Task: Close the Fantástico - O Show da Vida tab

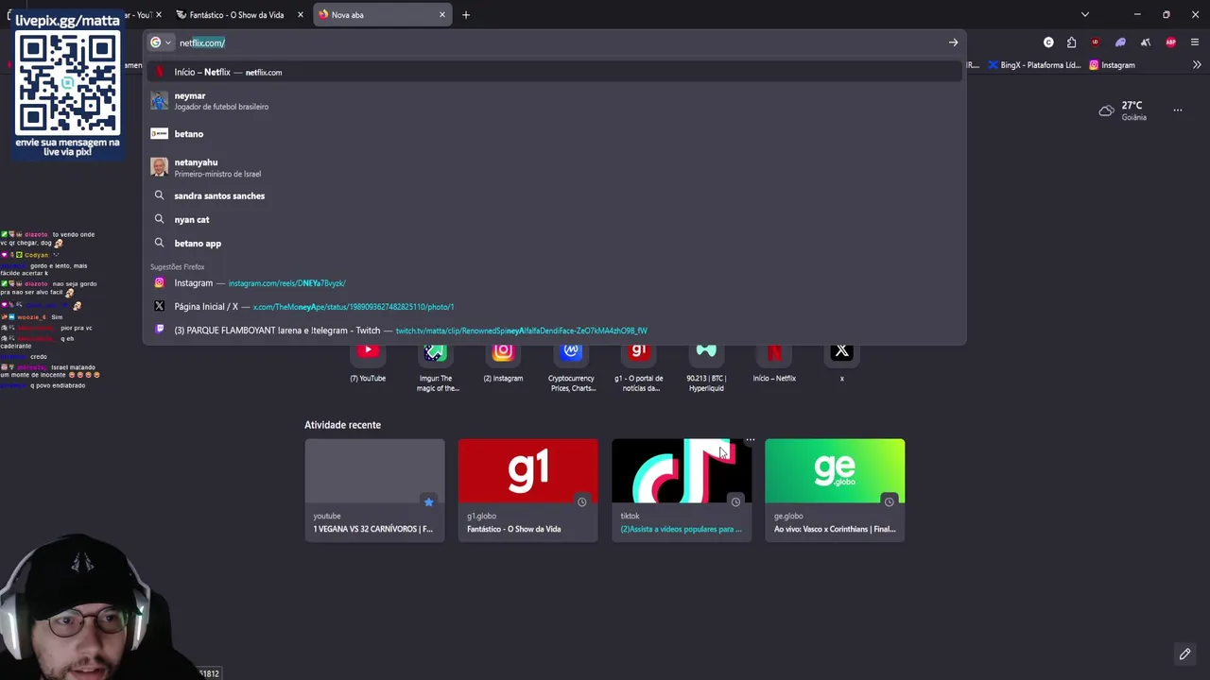Action: click(301, 15)
